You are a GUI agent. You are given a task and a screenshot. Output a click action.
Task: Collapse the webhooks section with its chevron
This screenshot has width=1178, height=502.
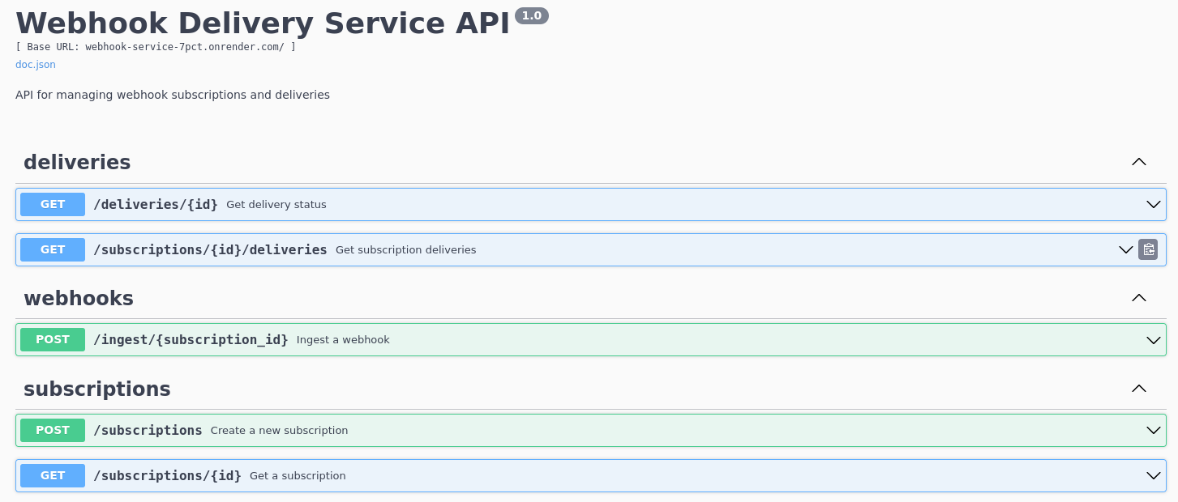(x=1137, y=298)
